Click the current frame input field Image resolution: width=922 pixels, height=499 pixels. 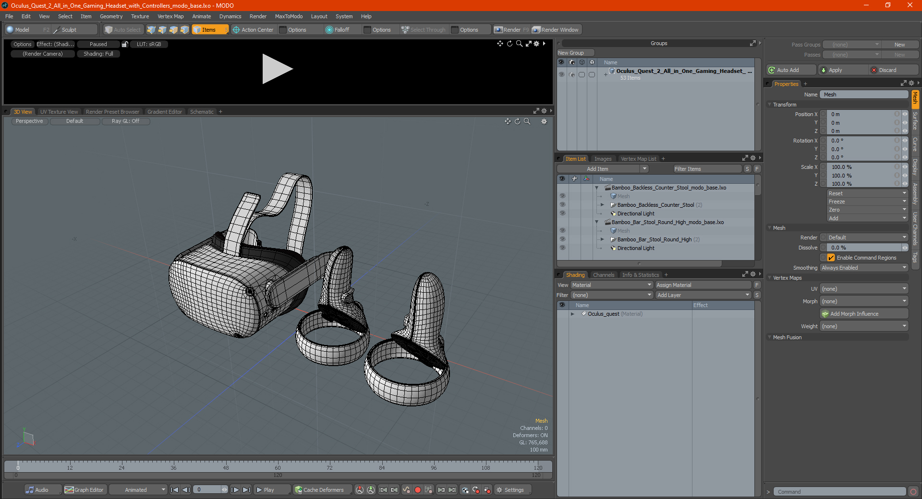(x=208, y=490)
